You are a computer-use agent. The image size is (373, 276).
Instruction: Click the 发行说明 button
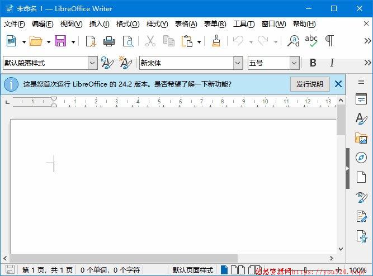click(x=310, y=84)
